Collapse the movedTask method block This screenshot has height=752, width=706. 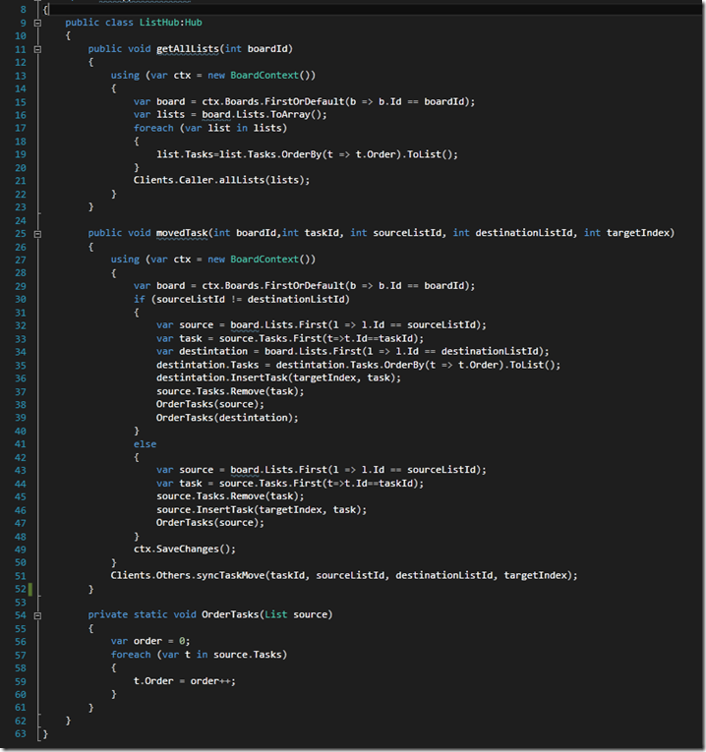tap(37, 234)
